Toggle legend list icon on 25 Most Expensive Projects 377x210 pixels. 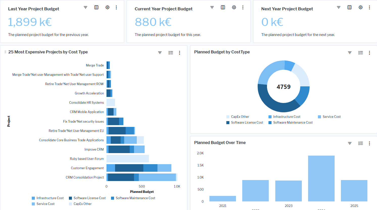pyautogui.click(x=171, y=53)
